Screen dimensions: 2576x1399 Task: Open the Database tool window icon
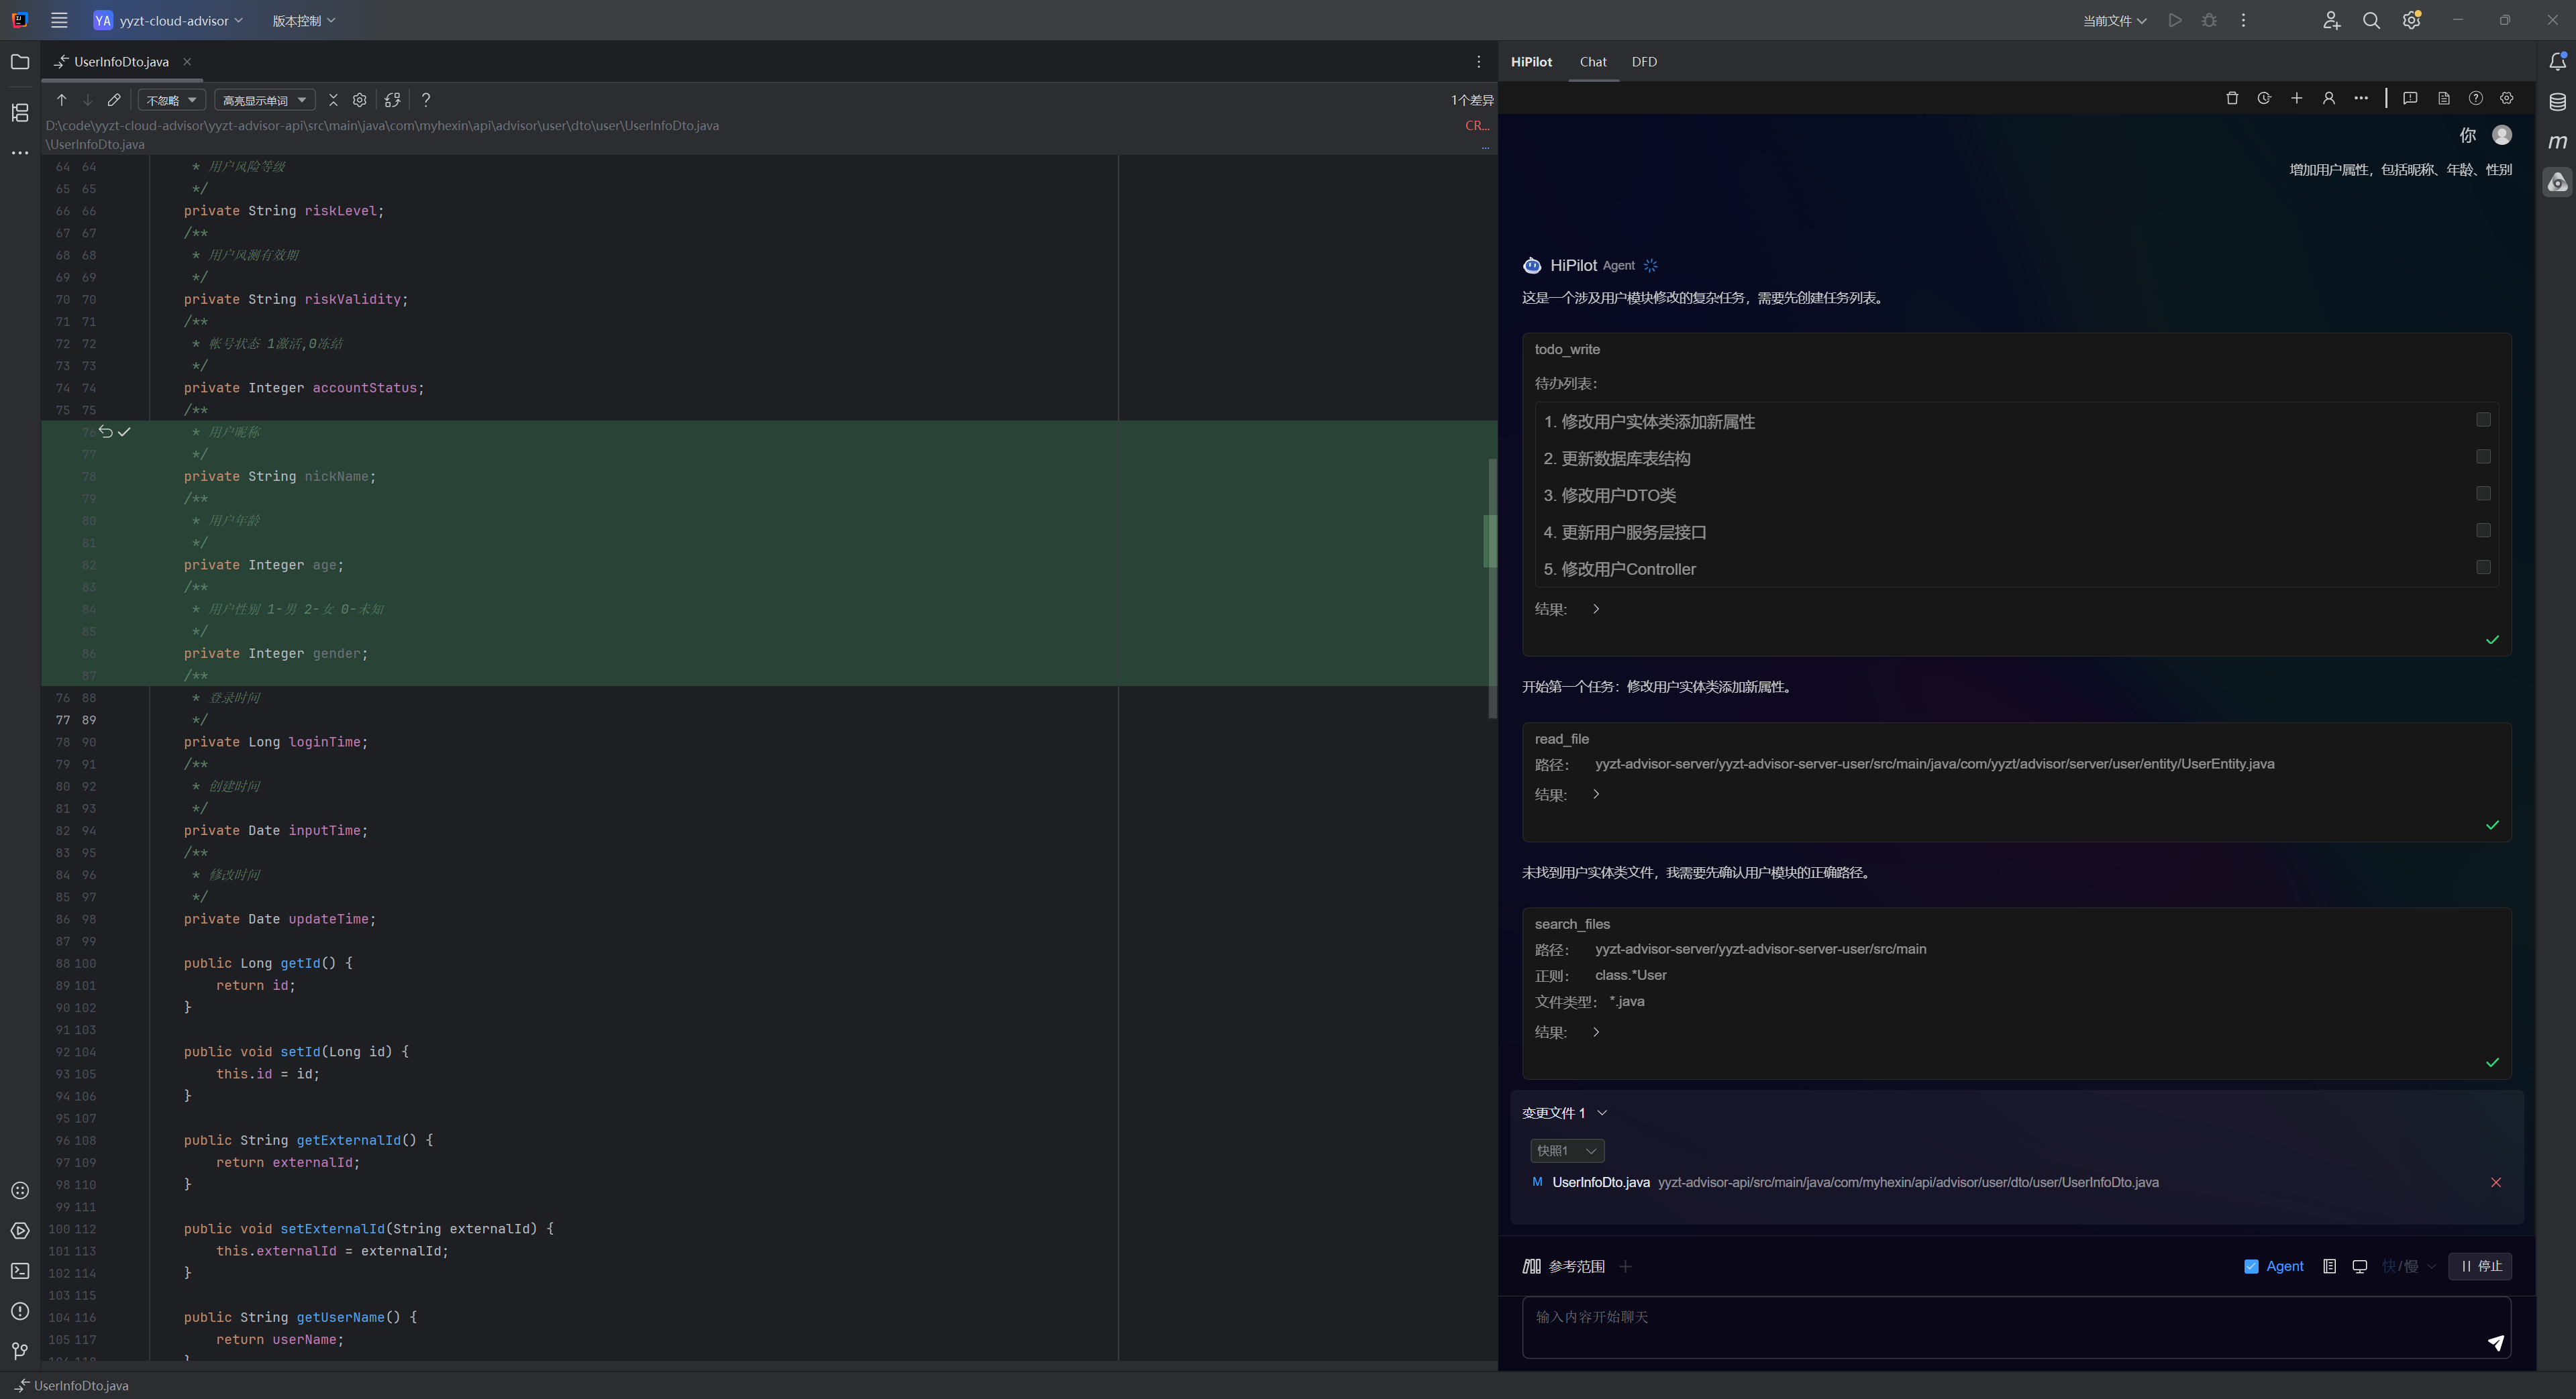click(x=2558, y=102)
